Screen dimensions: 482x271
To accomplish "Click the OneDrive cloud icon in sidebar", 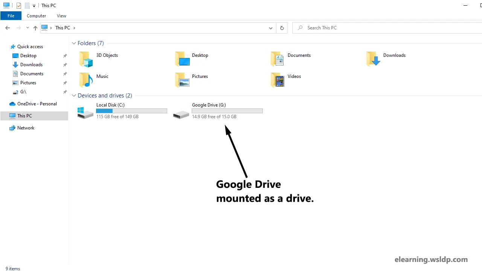I will coord(12,104).
